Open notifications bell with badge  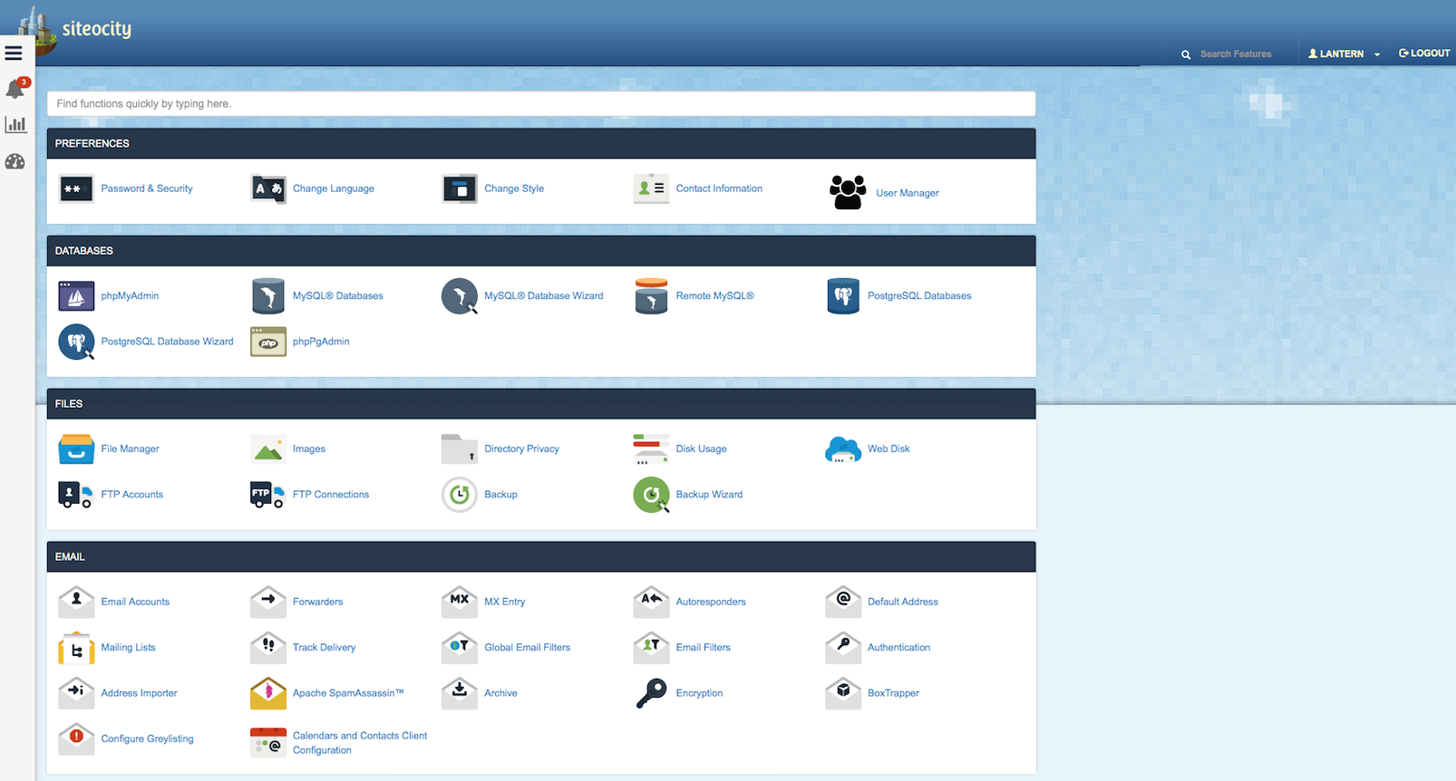click(x=16, y=89)
